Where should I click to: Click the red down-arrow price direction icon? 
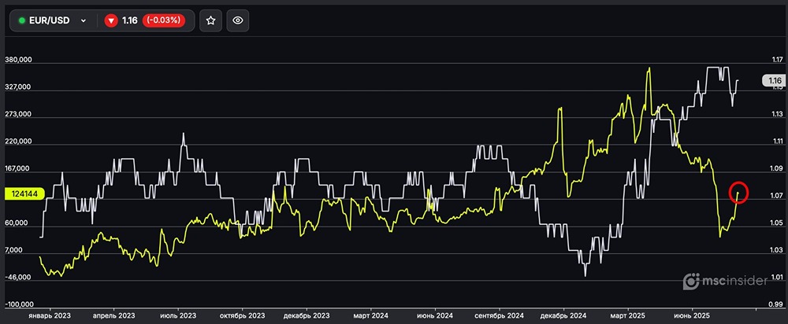point(111,21)
